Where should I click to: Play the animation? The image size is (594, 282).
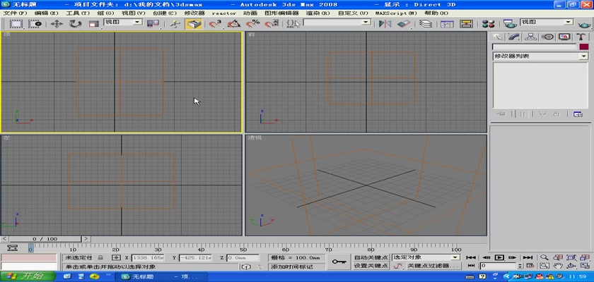tap(500, 257)
